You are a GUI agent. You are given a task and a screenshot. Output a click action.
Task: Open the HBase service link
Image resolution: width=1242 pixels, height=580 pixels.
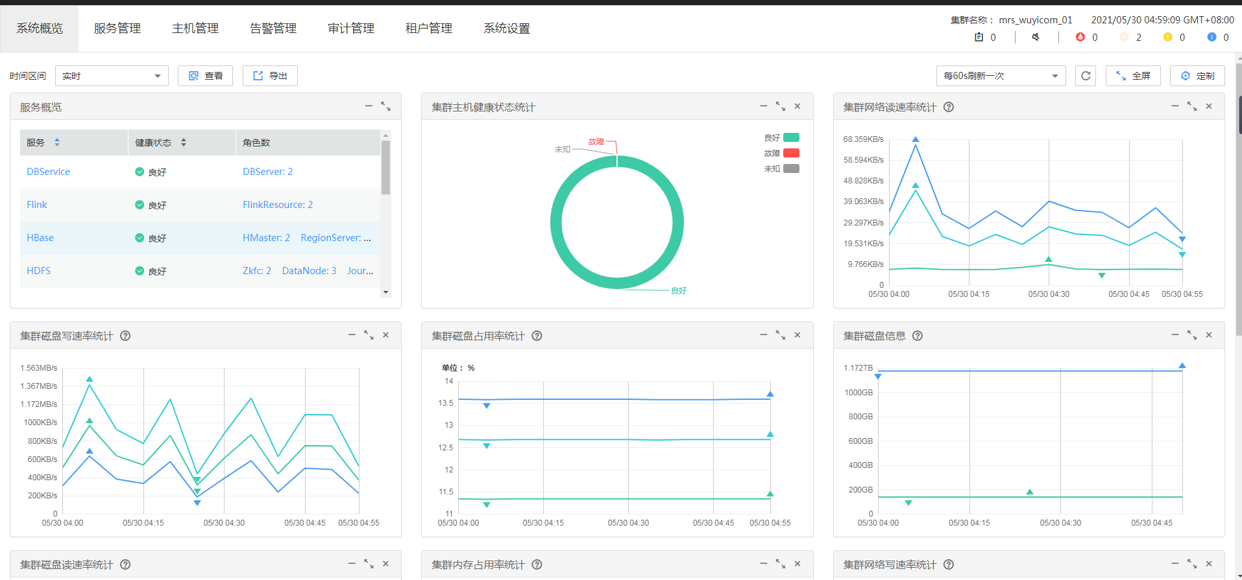(x=40, y=238)
